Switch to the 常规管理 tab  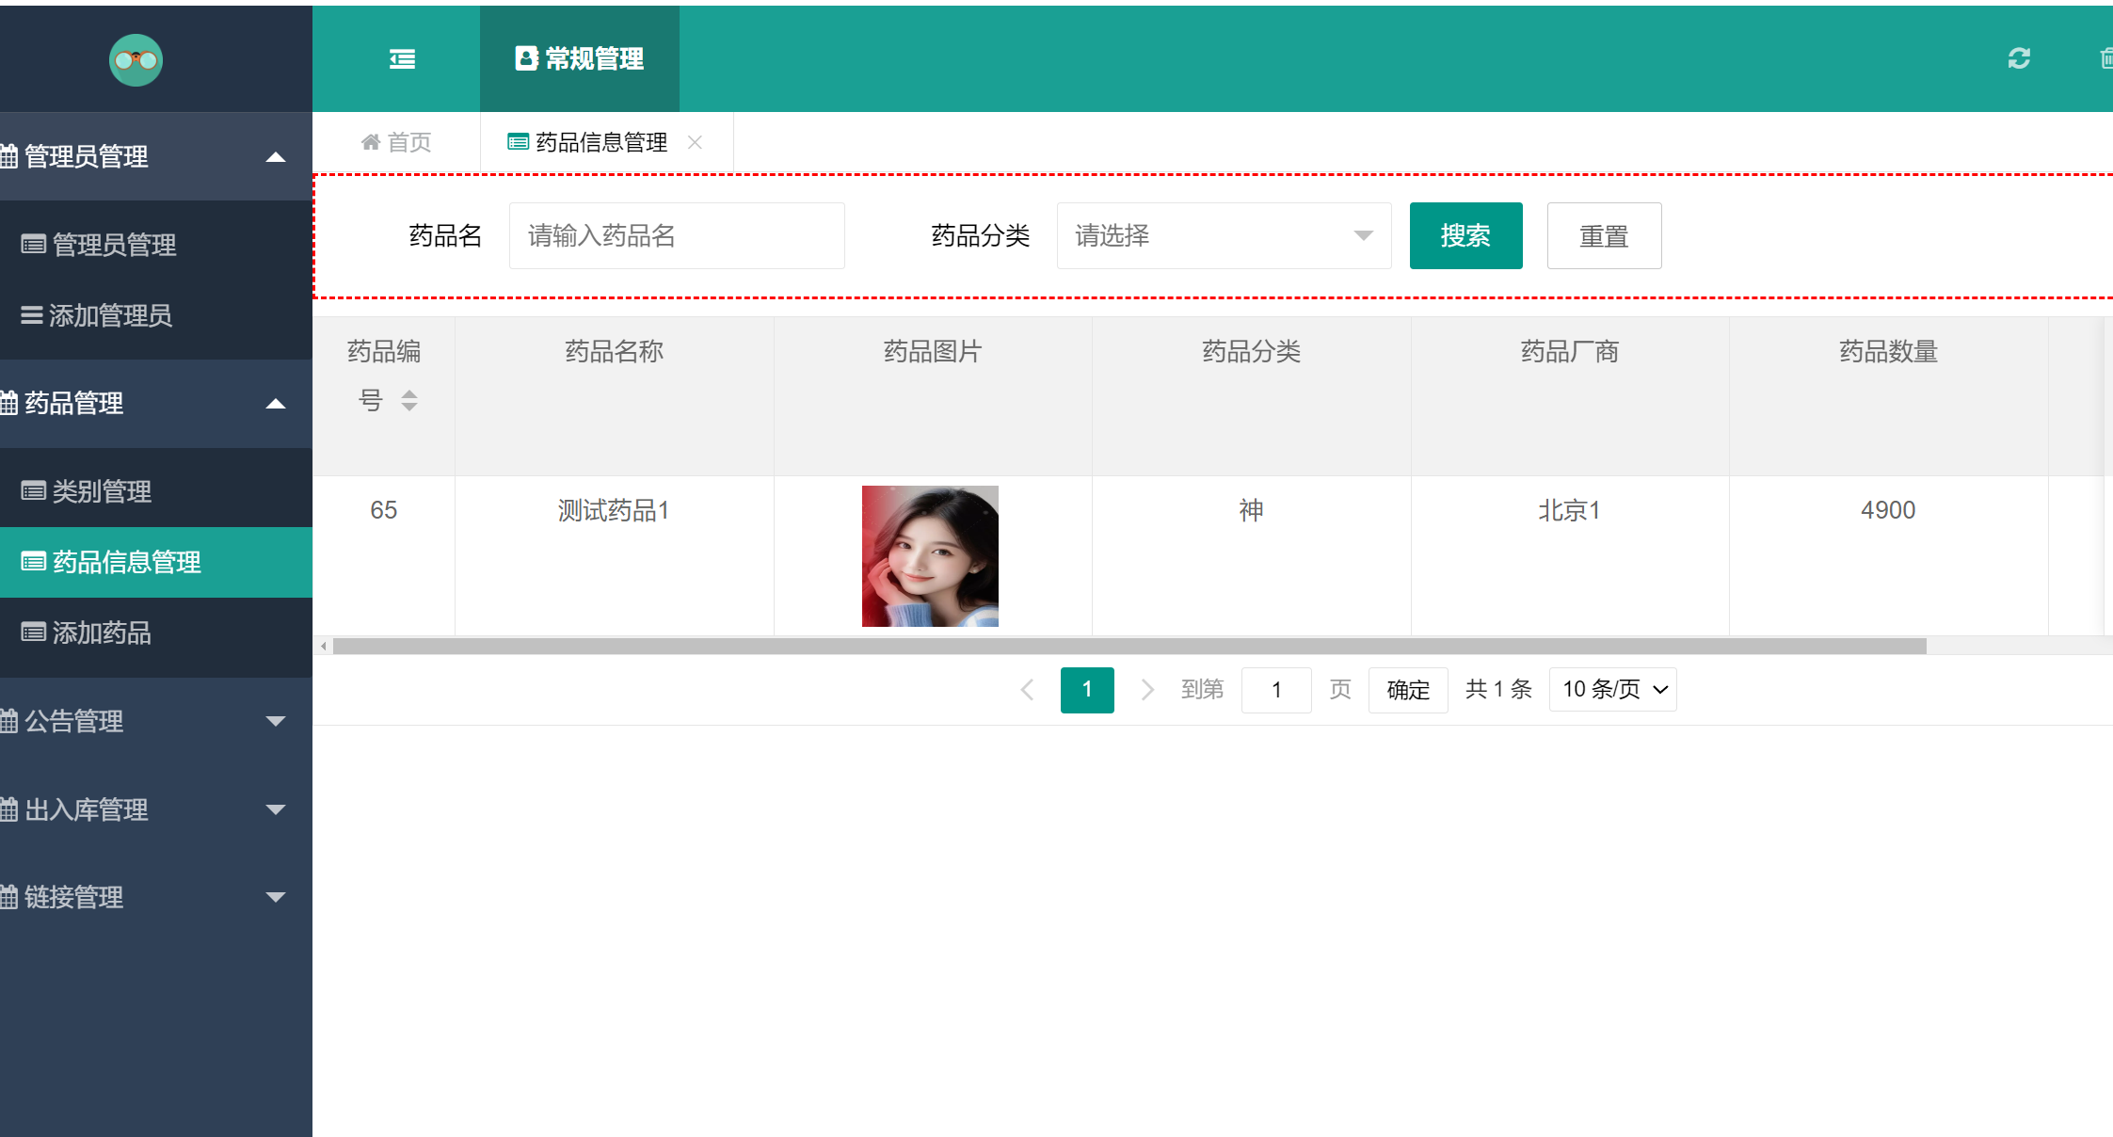(x=579, y=58)
